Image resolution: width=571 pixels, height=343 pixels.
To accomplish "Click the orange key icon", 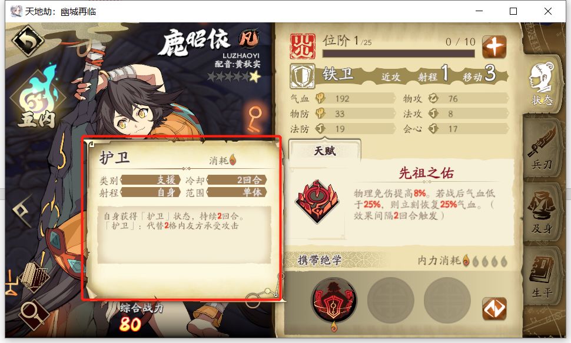I will click(x=254, y=119).
